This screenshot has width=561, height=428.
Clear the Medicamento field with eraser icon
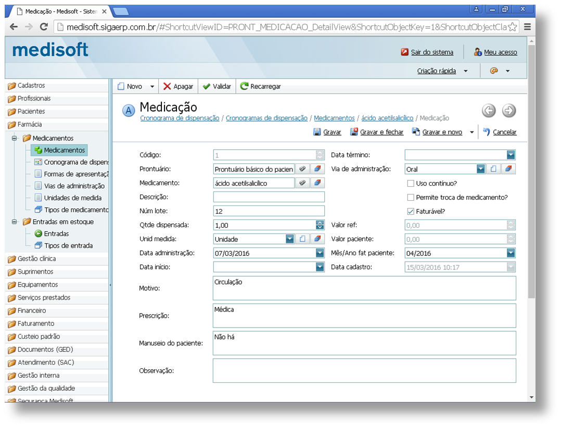point(317,183)
